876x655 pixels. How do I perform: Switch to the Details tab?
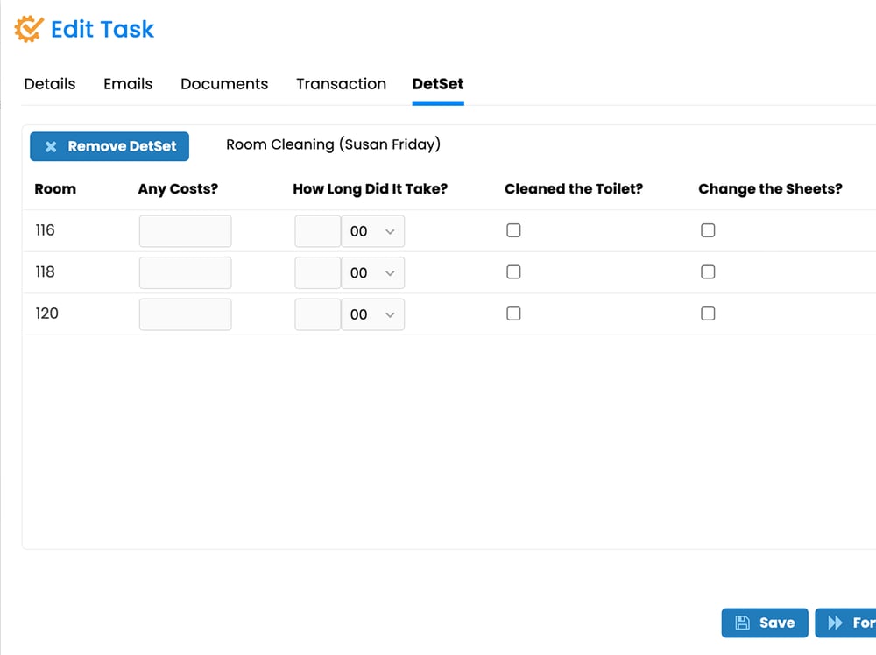(x=49, y=84)
